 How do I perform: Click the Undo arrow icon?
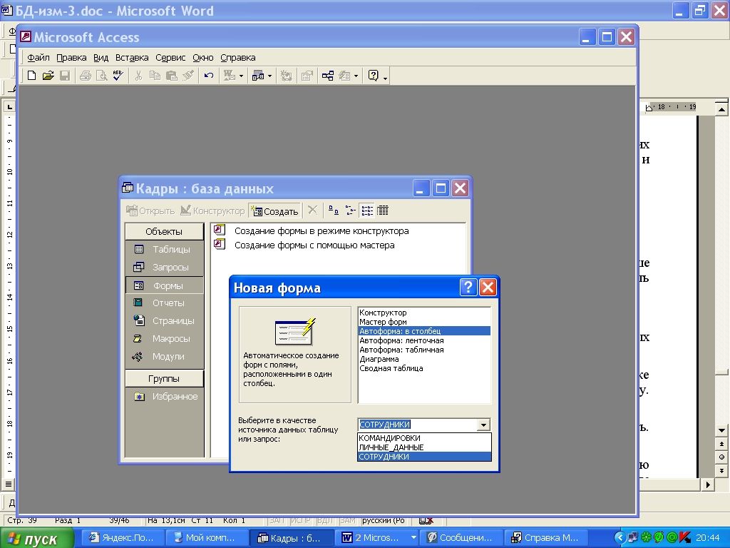click(209, 76)
